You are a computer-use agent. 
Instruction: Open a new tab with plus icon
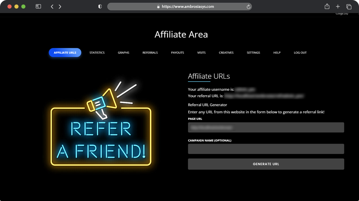(x=338, y=7)
